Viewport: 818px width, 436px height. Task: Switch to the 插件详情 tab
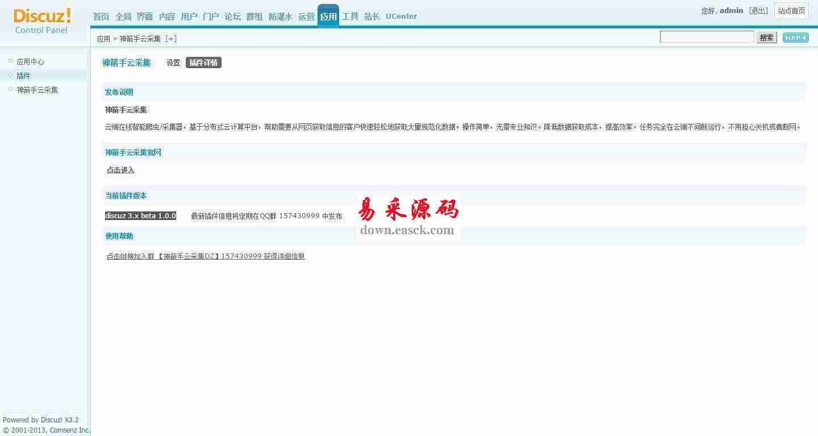pos(203,63)
